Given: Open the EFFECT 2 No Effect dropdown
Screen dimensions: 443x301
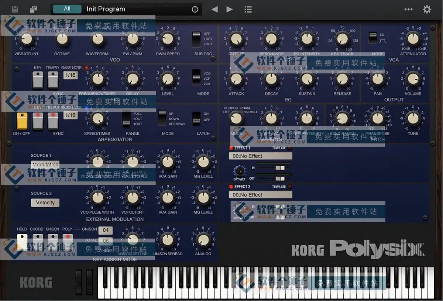Looking at the screenshot, I should (x=260, y=195).
